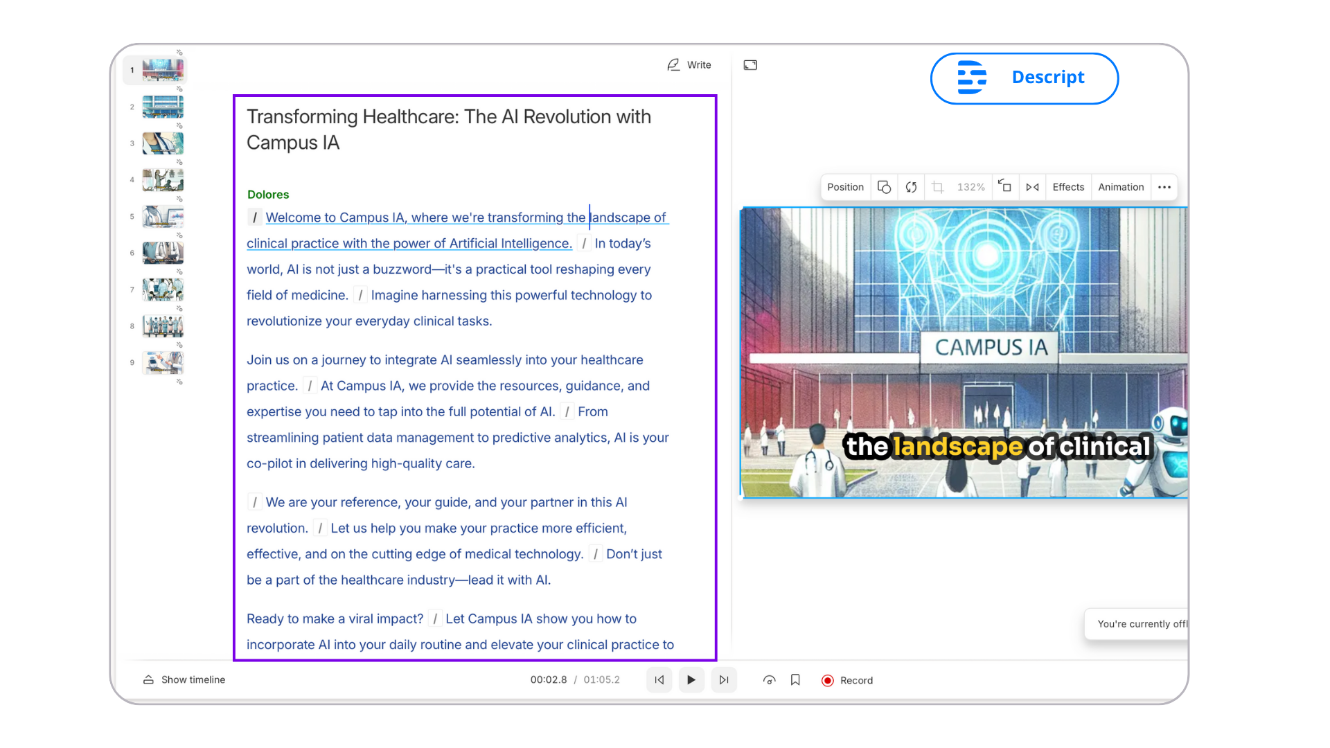1330x748 pixels.
Task: Click the scene slash before 'Don't just'
Action: click(x=595, y=554)
